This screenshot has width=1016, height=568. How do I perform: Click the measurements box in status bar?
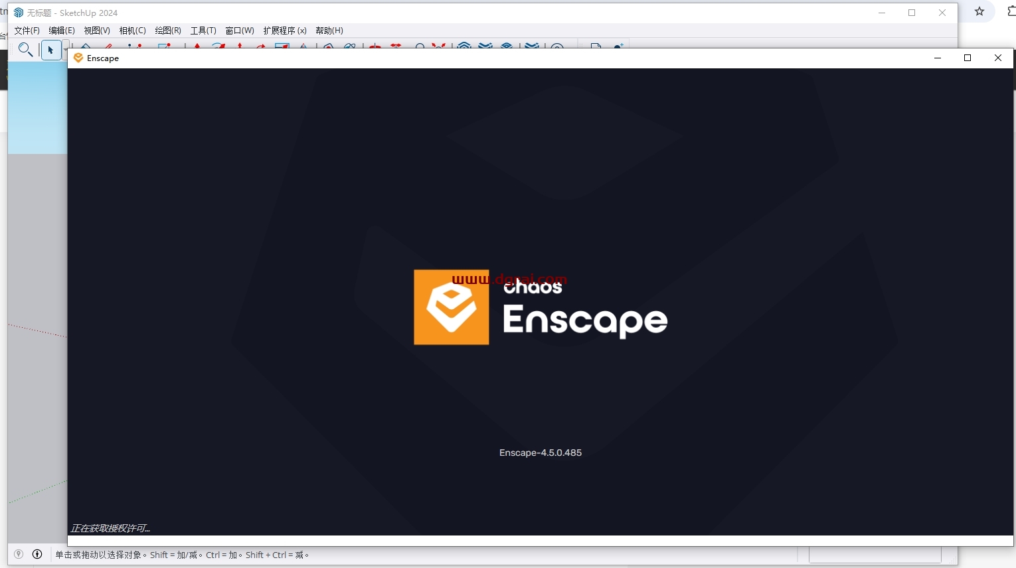pos(875,555)
